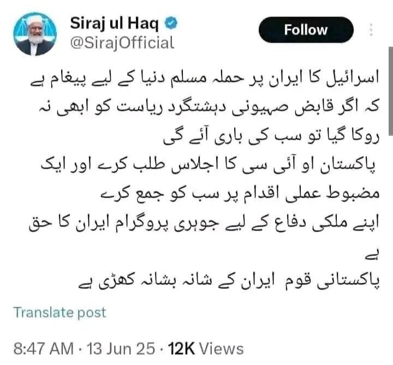Viewport: 393px width, 365px height.
Task: Click the 8:47 AM post time
Action: 43,349
